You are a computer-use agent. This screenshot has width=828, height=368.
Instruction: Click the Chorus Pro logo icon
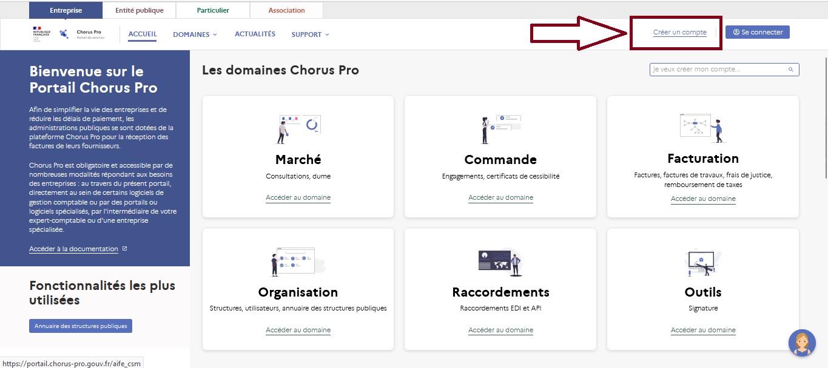(64, 34)
